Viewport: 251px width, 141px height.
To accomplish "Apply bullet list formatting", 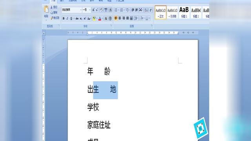I will point(116,10).
